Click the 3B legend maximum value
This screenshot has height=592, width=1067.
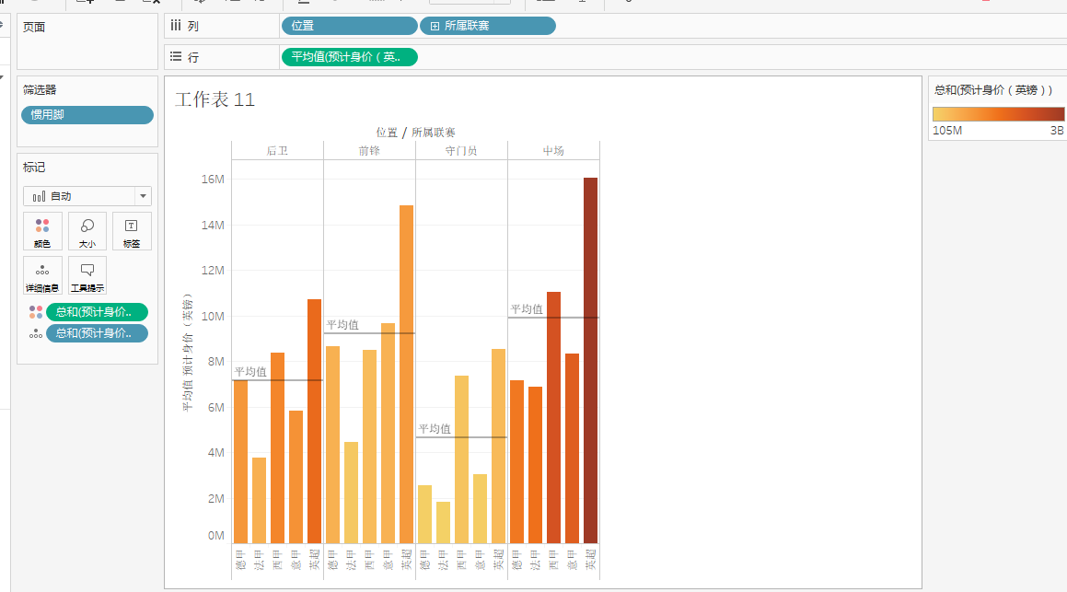click(x=1057, y=131)
